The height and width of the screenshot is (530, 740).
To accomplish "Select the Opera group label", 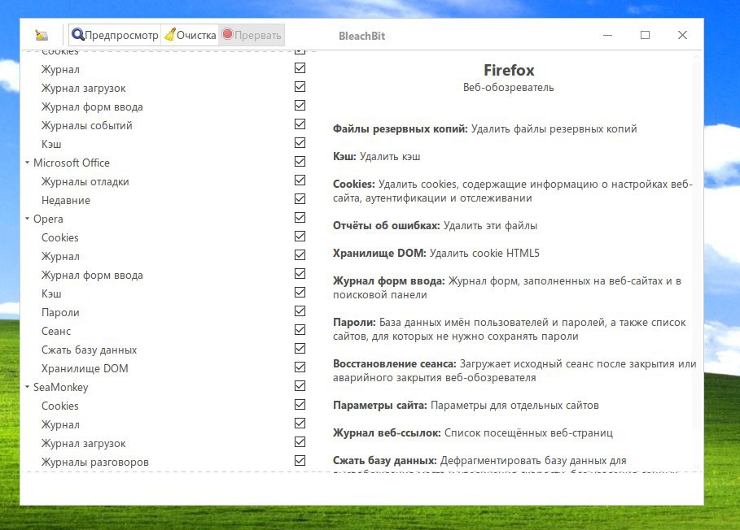I will coord(48,219).
